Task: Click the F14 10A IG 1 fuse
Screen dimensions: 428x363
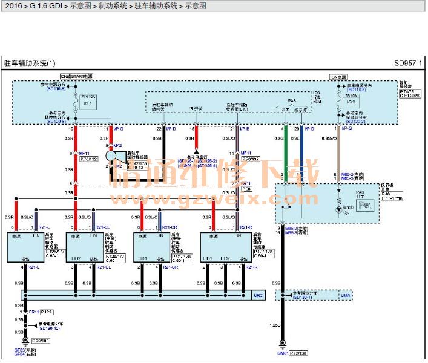Action: [88, 102]
